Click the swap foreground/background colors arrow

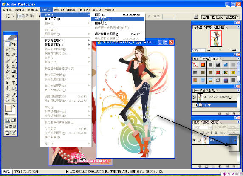point(14,107)
